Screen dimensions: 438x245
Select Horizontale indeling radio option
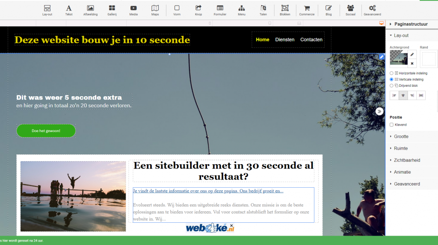391,73
